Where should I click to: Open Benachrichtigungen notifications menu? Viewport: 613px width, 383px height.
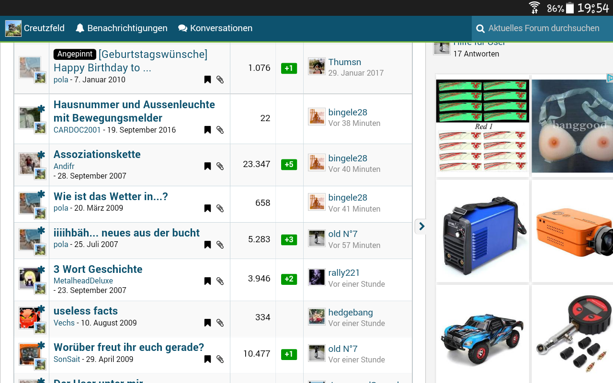(x=127, y=28)
